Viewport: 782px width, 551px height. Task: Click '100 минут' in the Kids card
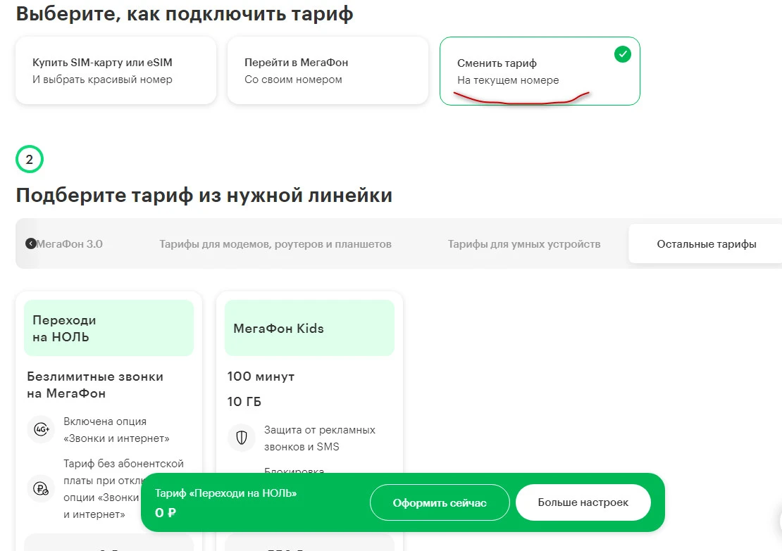click(x=261, y=376)
